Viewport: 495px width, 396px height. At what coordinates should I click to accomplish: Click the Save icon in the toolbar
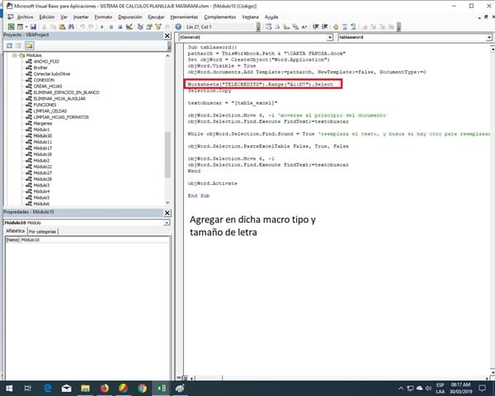pyautogui.click(x=34, y=27)
